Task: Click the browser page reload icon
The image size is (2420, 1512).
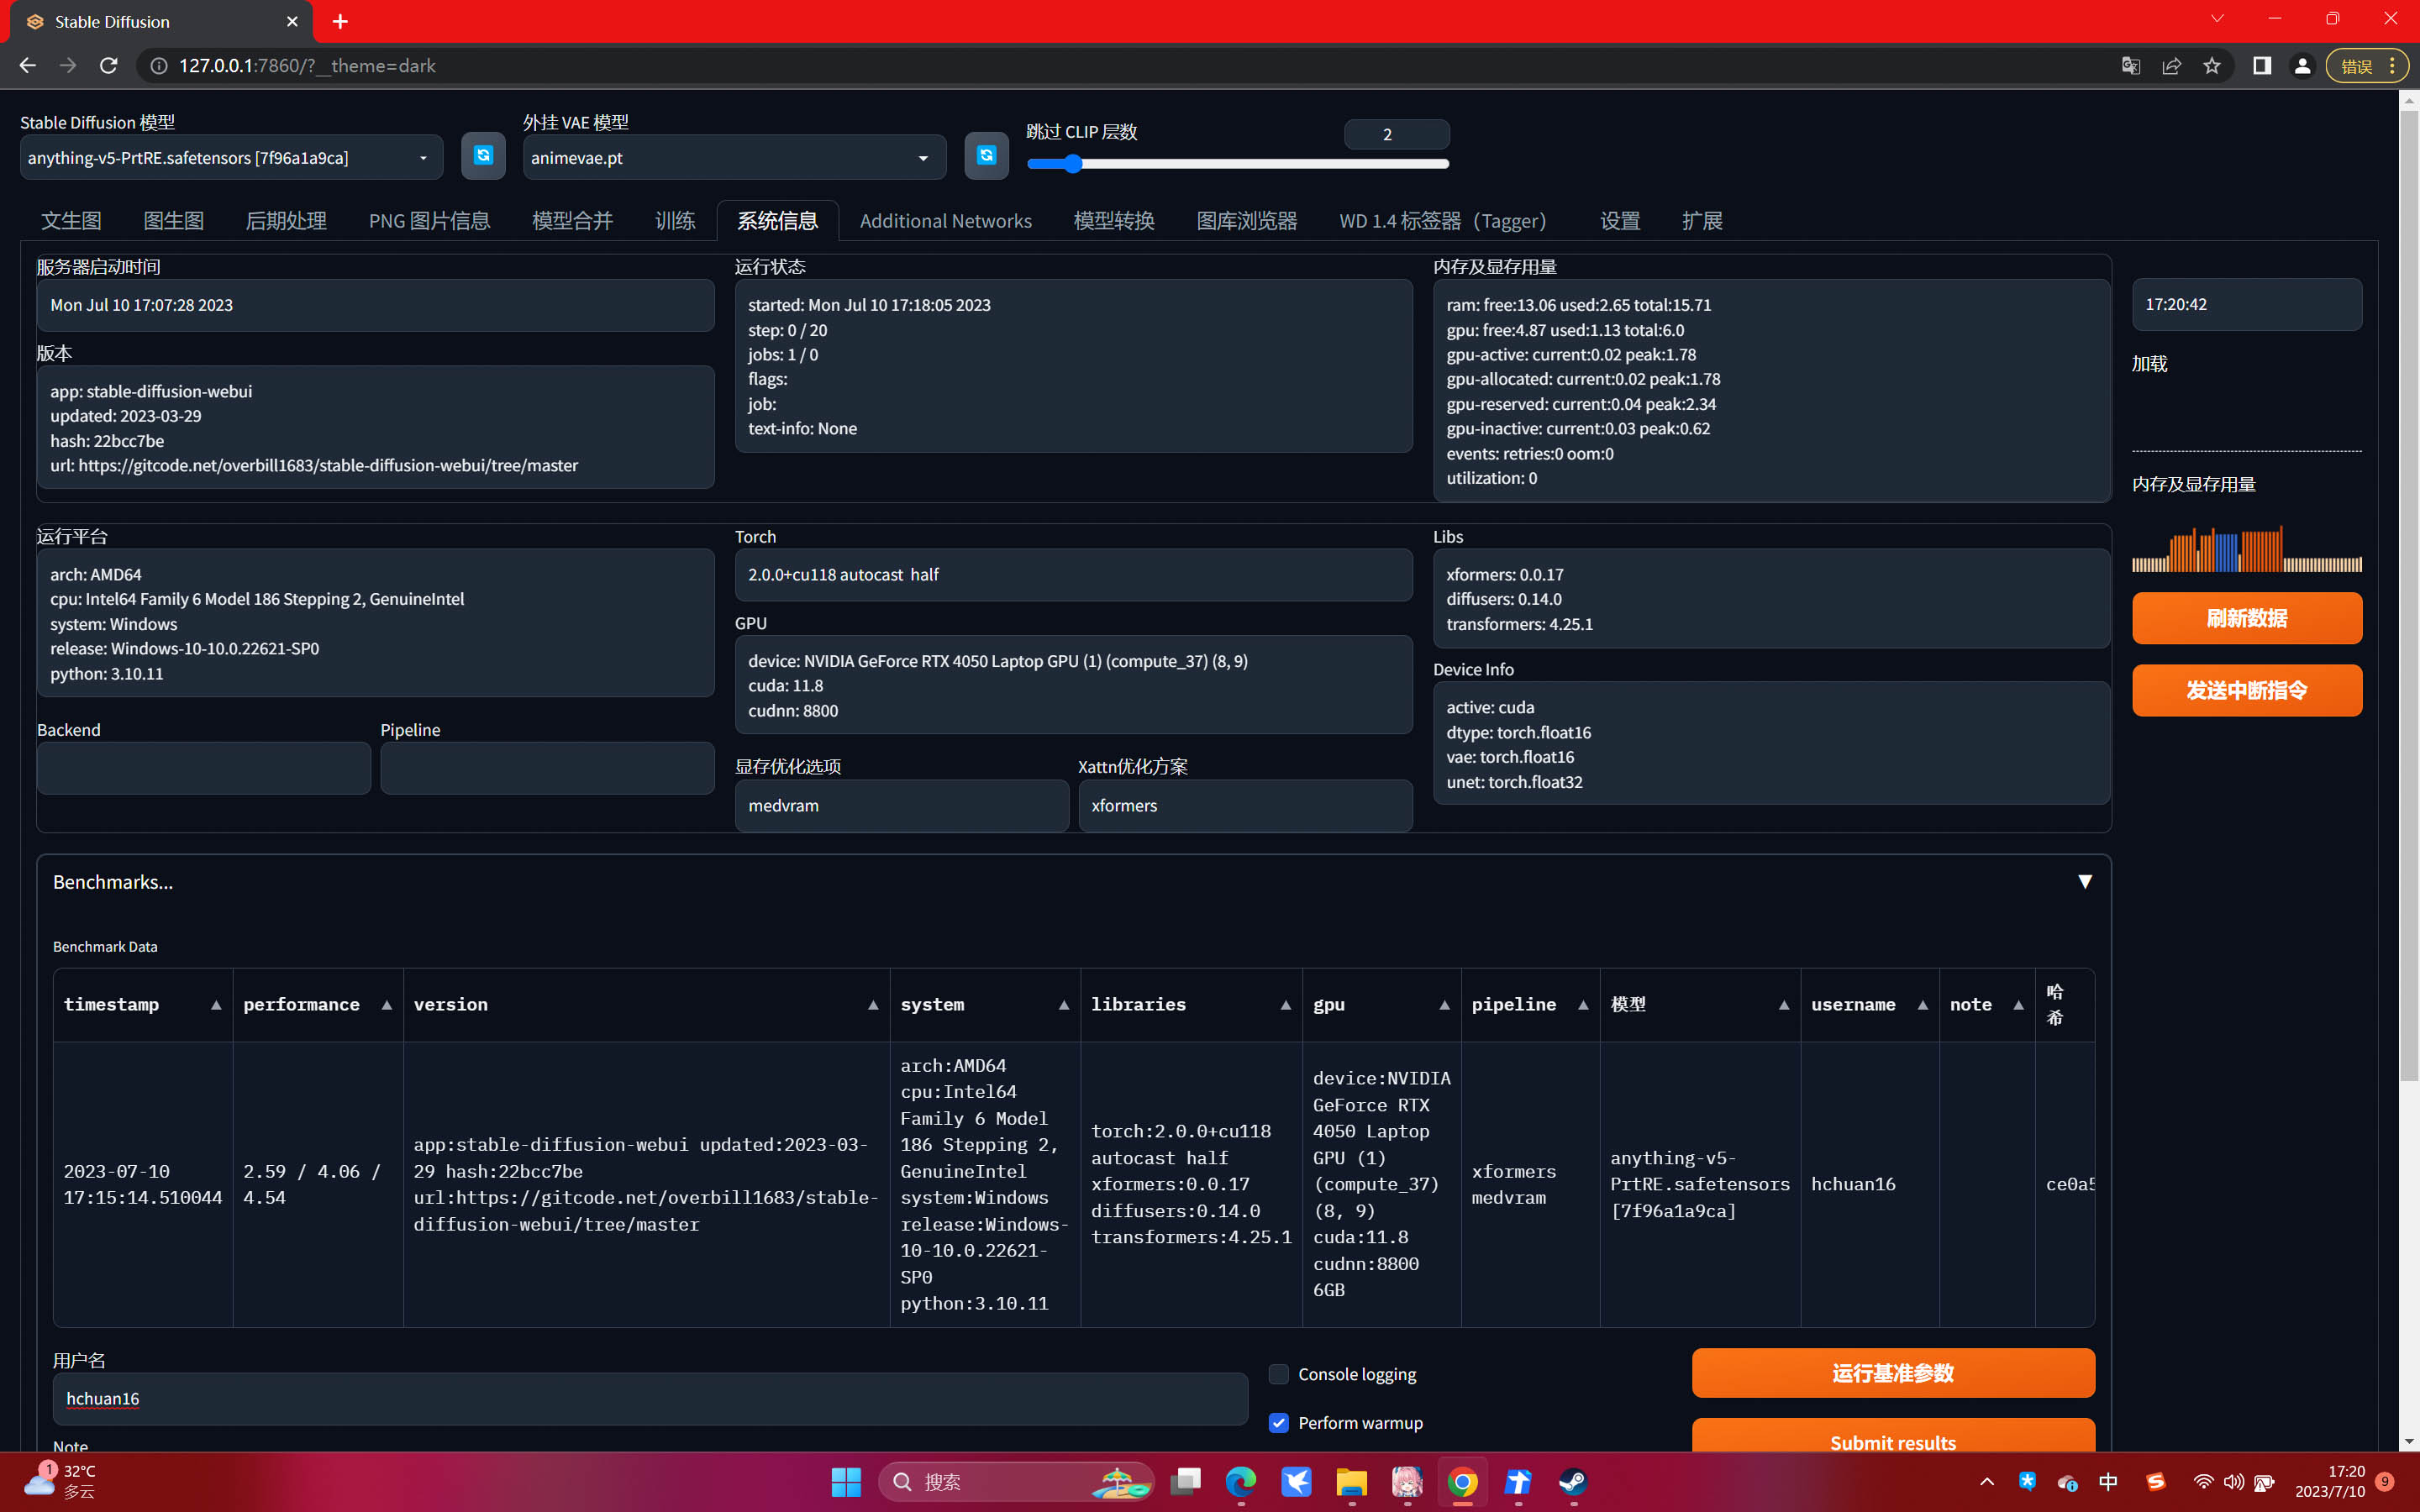Action: (109, 66)
